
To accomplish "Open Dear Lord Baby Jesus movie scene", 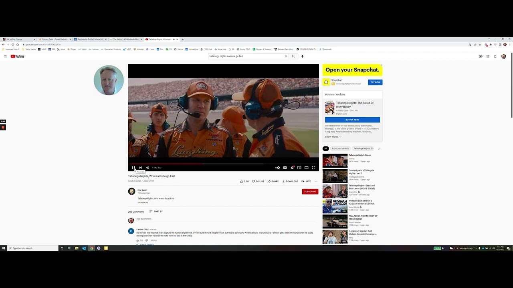I will (335, 191).
